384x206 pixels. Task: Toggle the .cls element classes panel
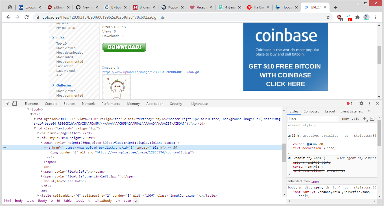[x=355, y=119]
